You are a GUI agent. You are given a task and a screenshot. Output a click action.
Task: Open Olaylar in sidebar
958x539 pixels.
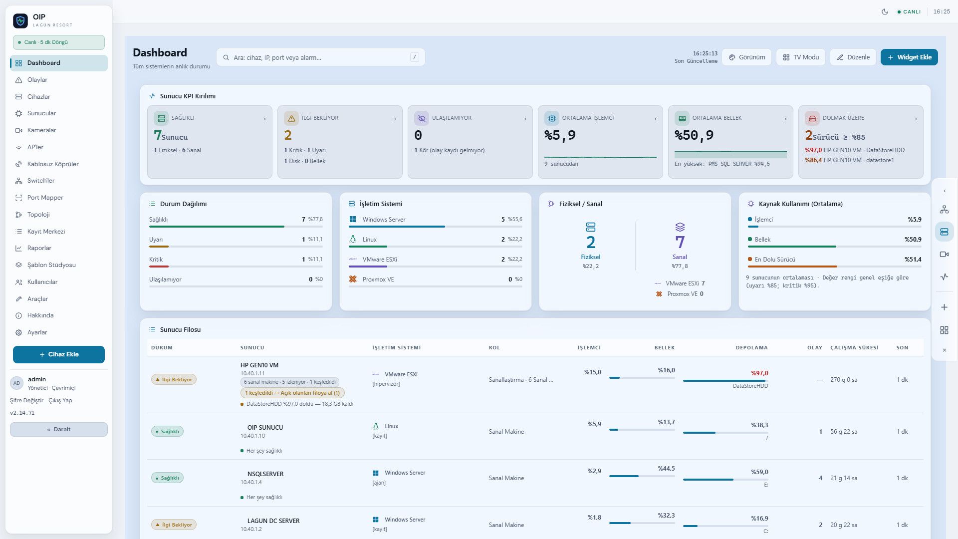click(x=58, y=80)
